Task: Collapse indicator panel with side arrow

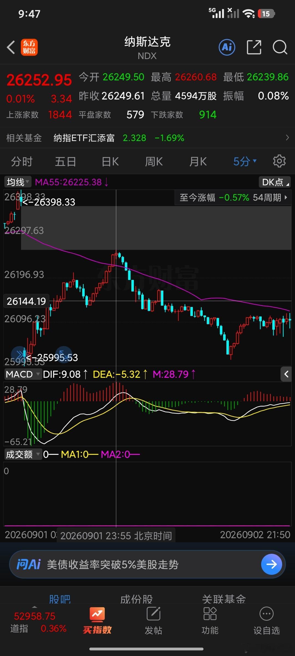Action: pyautogui.click(x=286, y=374)
